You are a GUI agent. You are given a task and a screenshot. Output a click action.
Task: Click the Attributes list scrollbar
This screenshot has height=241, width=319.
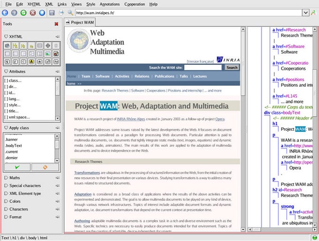click(x=57, y=99)
